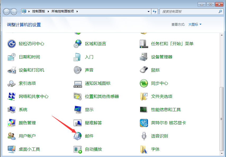Click the control panel icon in address bar
226x157 pixels.
[24, 11]
